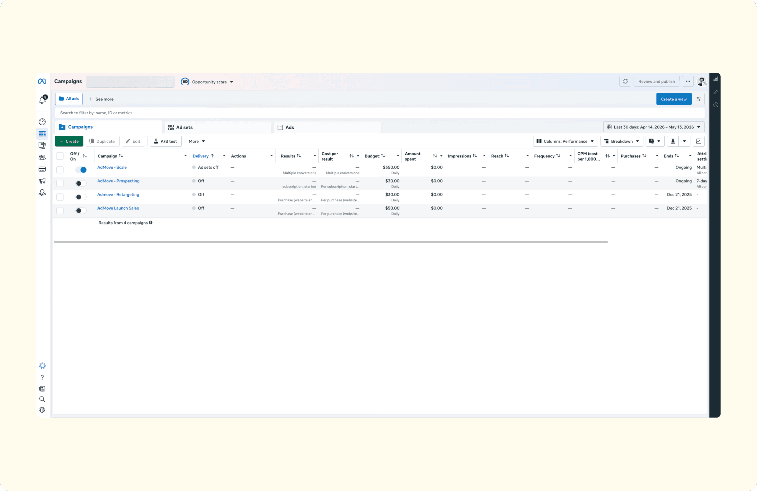Open the three-dot overflow menu
Screen dimensions: 757x491
click(x=688, y=81)
